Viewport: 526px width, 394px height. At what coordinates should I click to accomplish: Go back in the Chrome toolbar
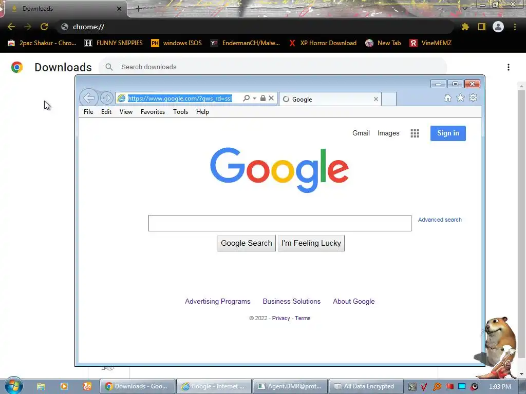tap(11, 27)
